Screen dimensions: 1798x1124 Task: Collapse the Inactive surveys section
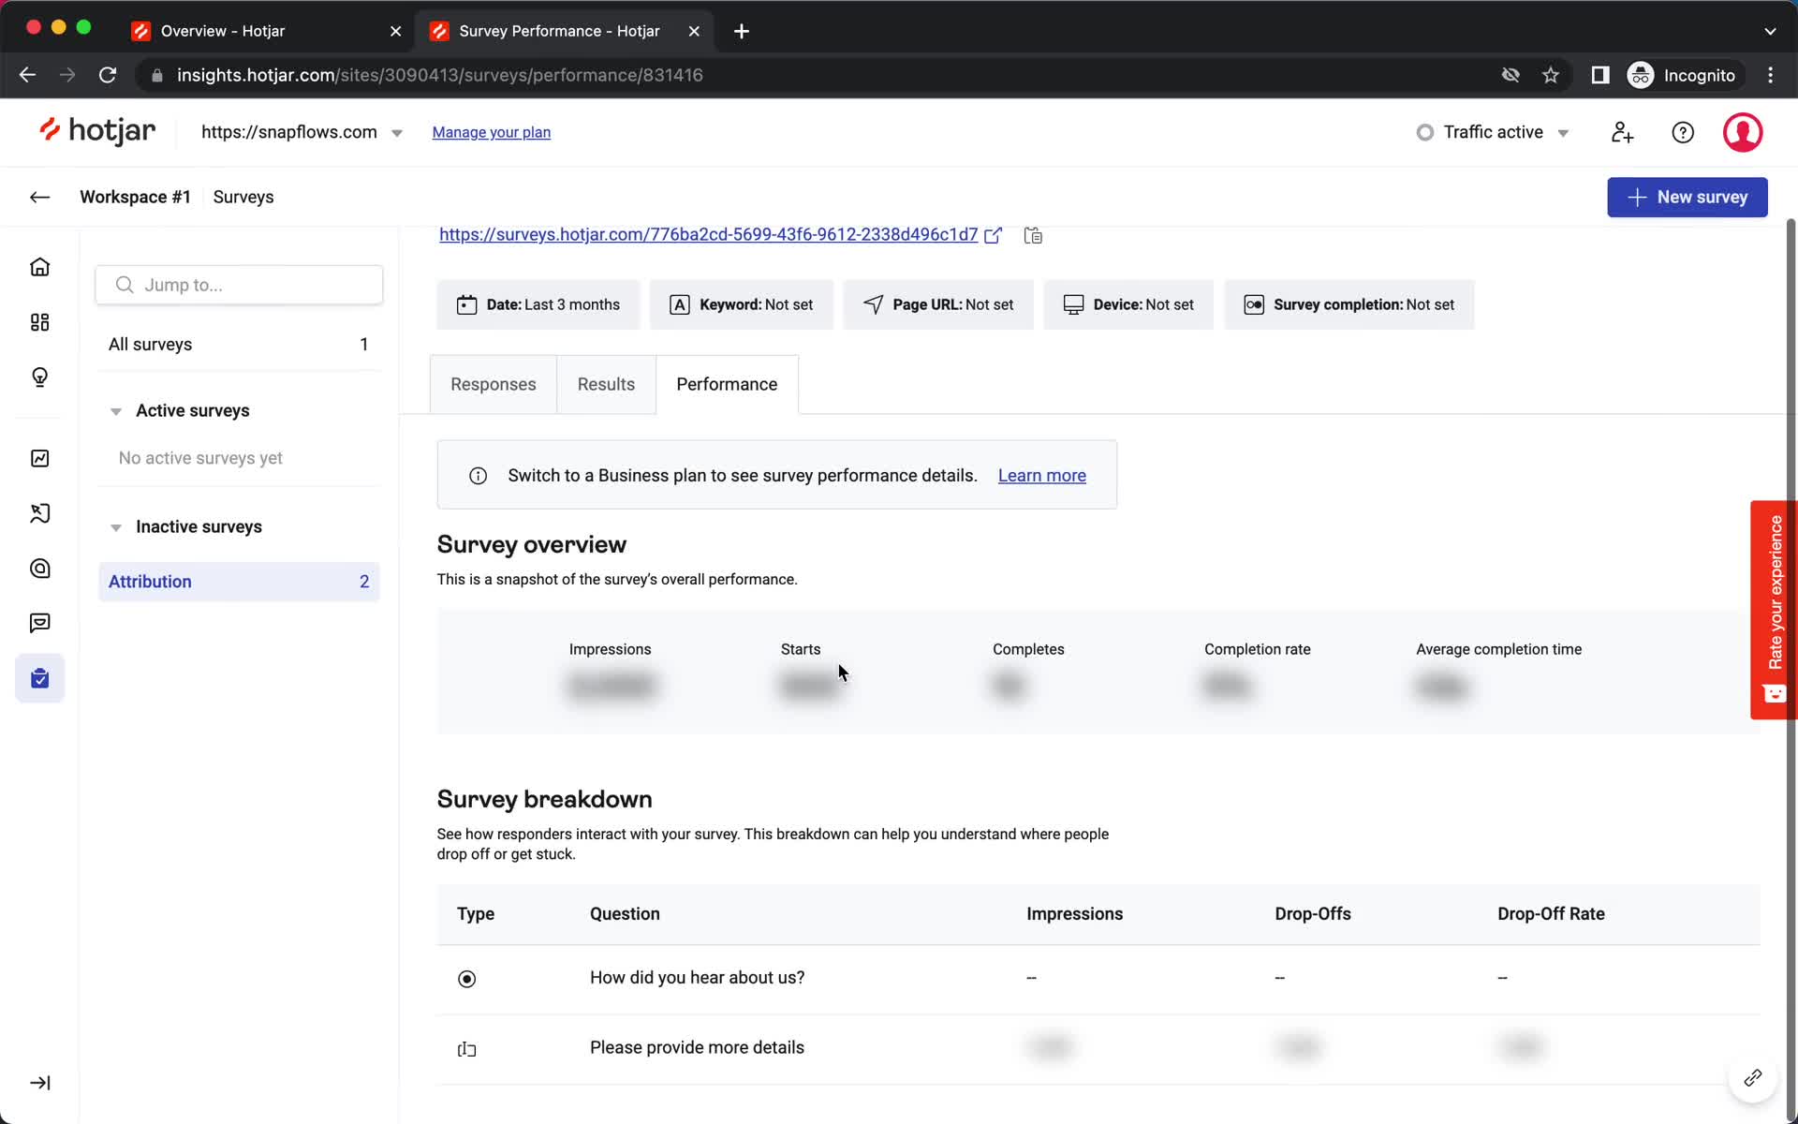click(115, 527)
